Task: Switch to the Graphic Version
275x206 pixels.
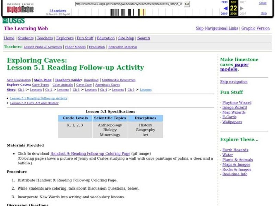Action: pos(255,28)
